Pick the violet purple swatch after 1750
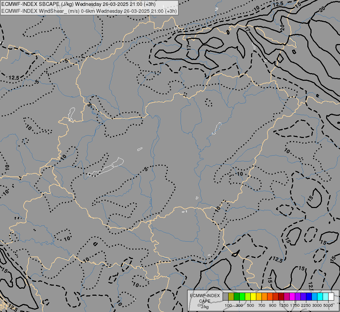The width and height of the screenshot is (340, 312). (x=298, y=297)
